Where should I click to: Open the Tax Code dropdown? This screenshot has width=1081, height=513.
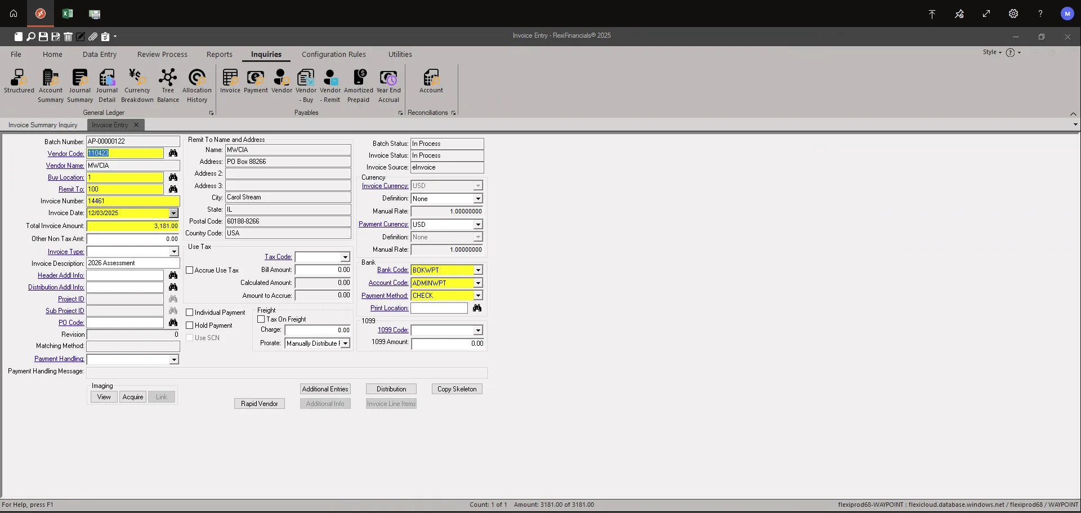point(345,257)
